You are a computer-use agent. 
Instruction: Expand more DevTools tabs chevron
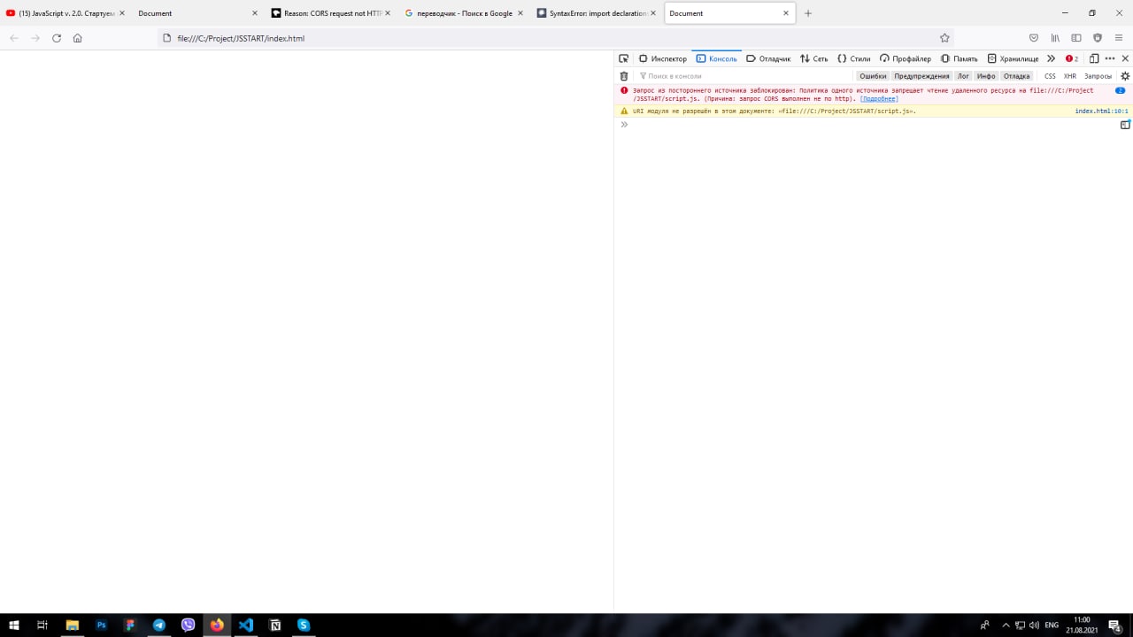click(x=1051, y=58)
